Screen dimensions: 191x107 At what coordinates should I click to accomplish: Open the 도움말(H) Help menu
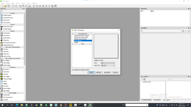(x=34, y=3)
